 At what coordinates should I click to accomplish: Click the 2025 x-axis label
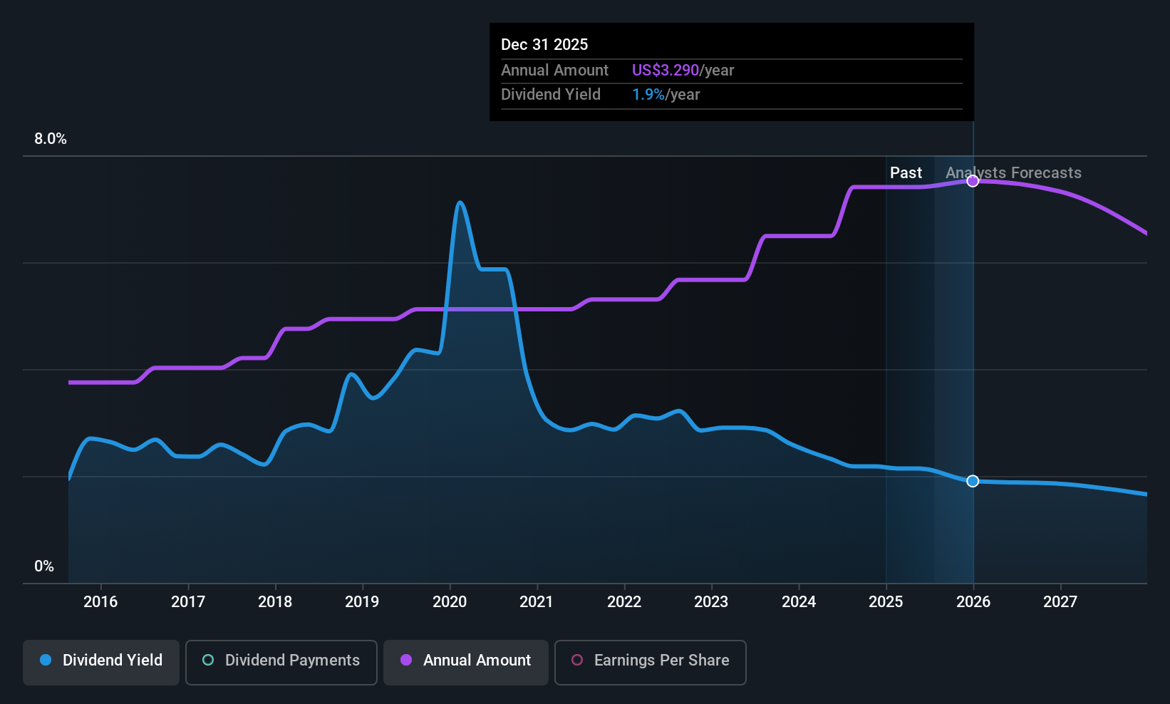[x=886, y=601]
